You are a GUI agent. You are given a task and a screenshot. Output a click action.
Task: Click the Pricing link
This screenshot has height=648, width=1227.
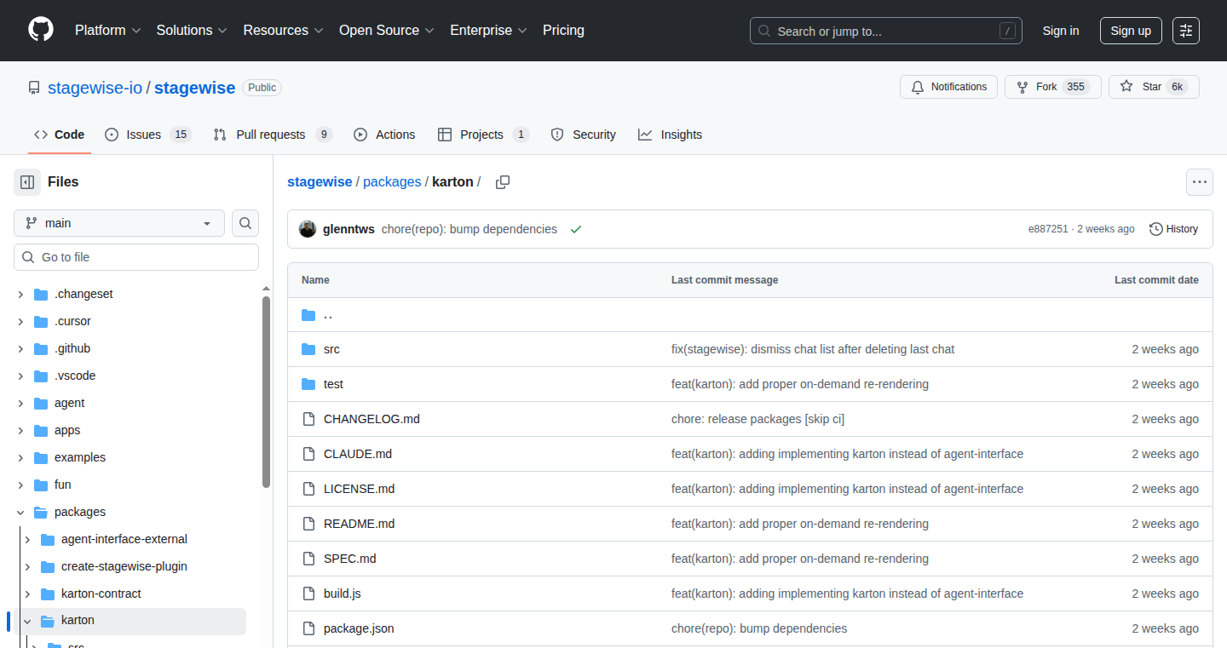pyautogui.click(x=563, y=31)
